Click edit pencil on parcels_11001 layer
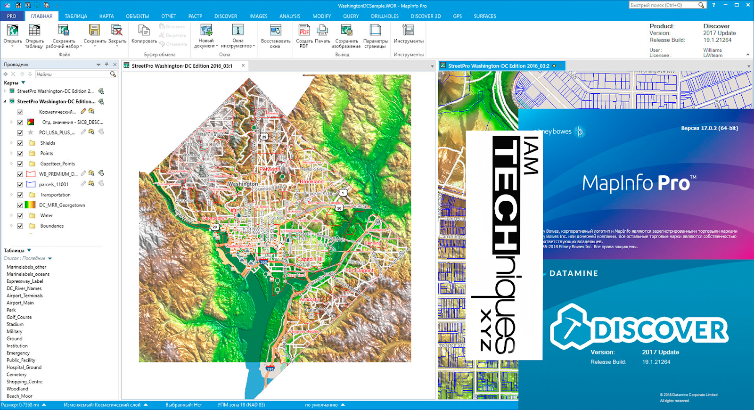This screenshot has width=754, height=410. pyautogui.click(x=83, y=184)
